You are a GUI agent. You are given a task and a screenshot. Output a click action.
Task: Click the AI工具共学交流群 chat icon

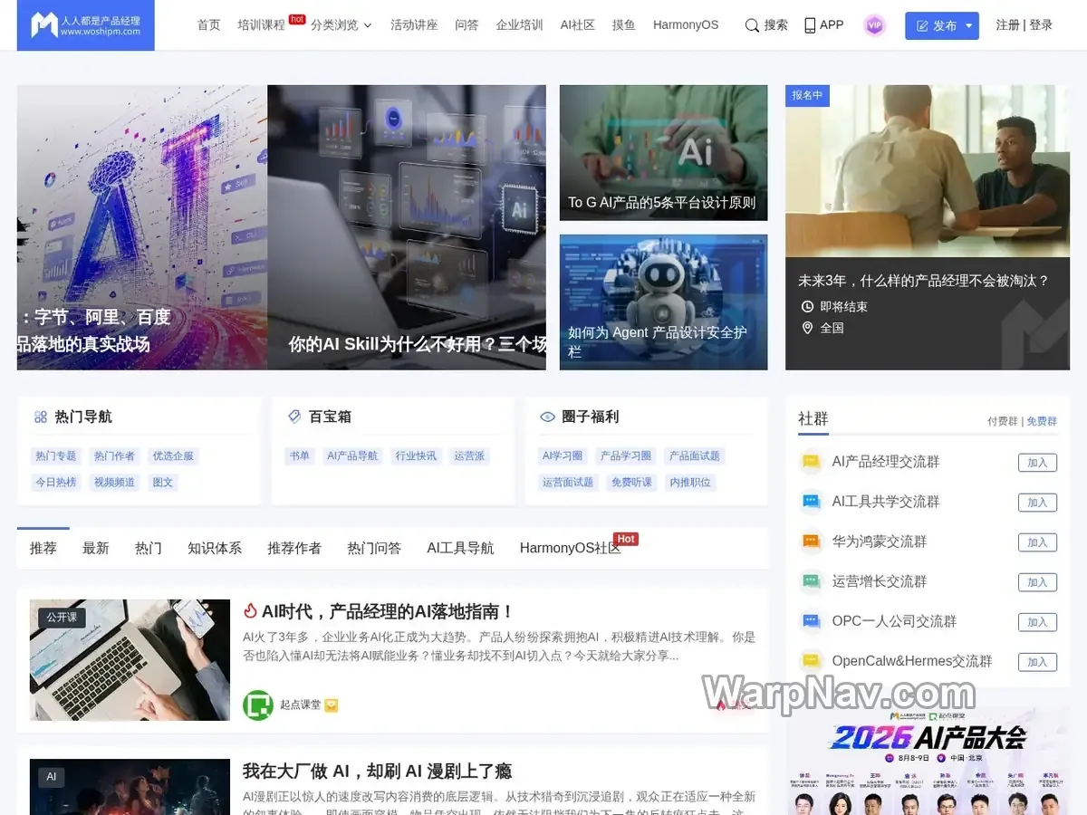point(811,502)
